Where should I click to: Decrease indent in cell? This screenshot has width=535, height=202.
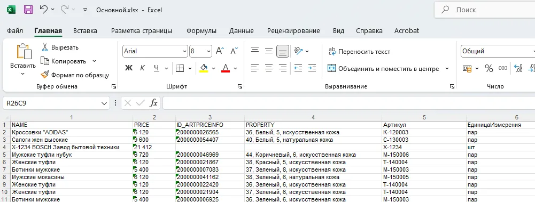click(298, 68)
